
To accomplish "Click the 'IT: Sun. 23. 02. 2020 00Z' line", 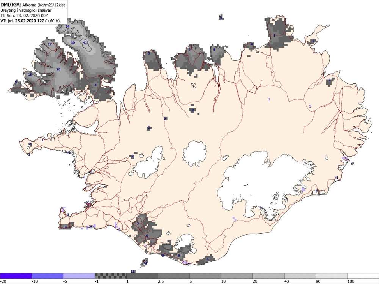I will click(24, 16).
